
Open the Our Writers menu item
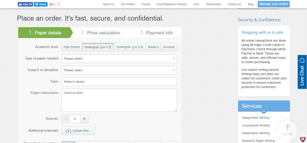tap(128, 4)
